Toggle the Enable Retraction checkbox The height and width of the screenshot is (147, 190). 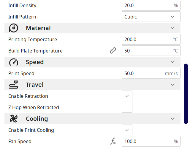(127, 96)
